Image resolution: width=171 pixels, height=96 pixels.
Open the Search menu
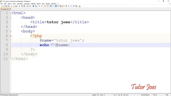point(10,4)
